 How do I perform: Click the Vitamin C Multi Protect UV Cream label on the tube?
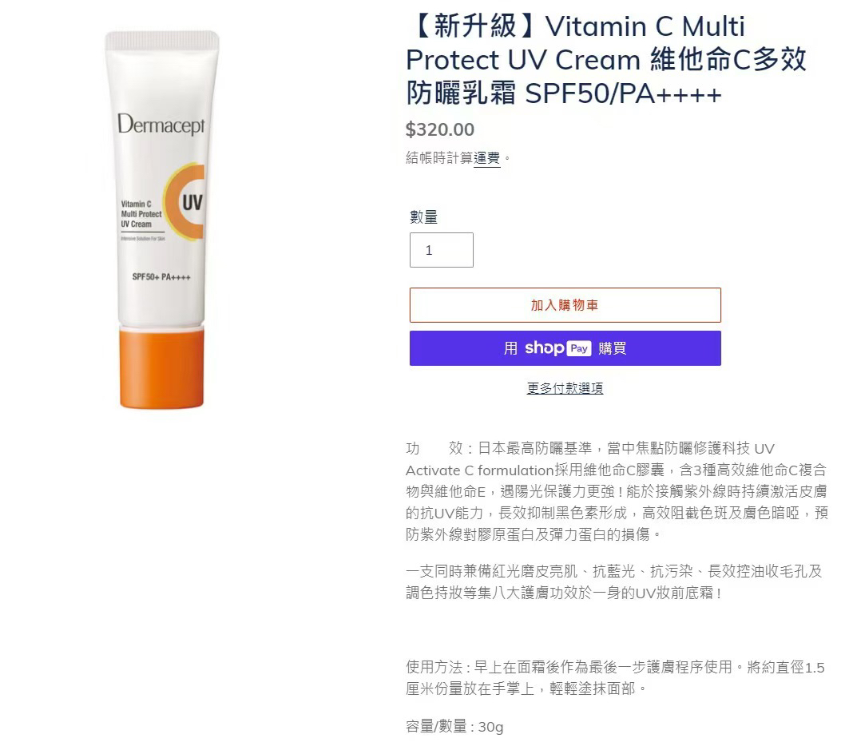point(141,214)
